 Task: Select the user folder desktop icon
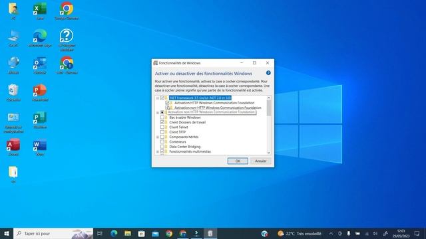(x=13, y=11)
